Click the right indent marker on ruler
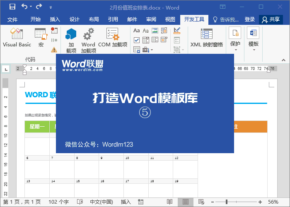The width and height of the screenshot is (290, 207). point(268,71)
